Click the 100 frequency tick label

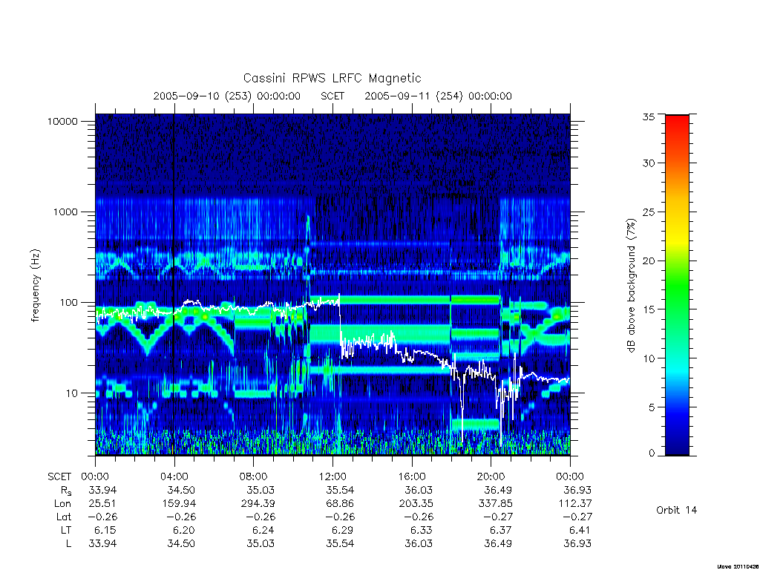coord(69,303)
